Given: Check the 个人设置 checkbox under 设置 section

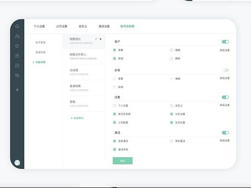Looking at the screenshot, I should pyautogui.click(x=114, y=106).
